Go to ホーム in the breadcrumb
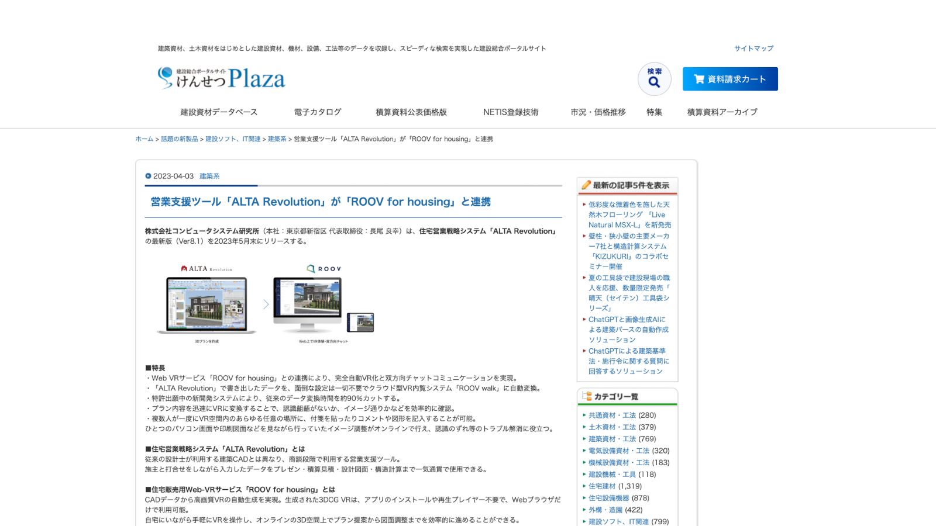Screen dimensions: 936x526 click(144, 139)
